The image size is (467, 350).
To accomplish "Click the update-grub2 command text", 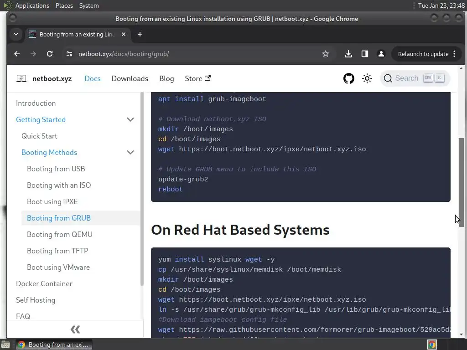I will click(183, 179).
